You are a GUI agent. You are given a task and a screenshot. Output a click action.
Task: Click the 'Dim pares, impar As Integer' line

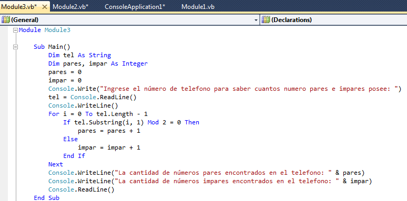(x=98, y=64)
